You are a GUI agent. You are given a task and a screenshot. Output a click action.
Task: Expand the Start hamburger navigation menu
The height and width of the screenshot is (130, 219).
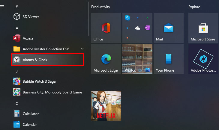(x=2, y=7)
